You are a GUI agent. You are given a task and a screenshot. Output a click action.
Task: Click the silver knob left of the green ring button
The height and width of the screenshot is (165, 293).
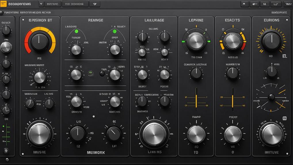tap(76, 75)
